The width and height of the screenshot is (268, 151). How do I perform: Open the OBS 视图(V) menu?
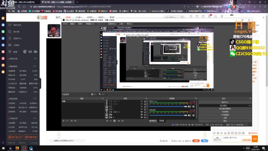pos(80,24)
